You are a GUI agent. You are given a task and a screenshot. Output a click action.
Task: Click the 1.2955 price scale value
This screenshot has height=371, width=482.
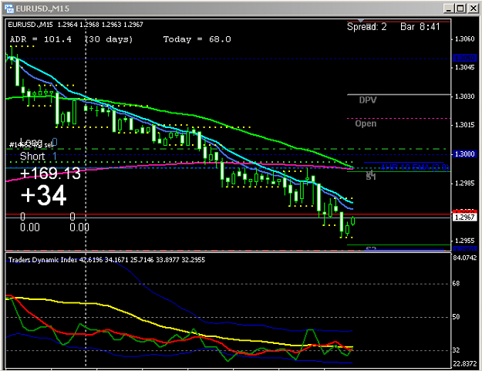click(x=464, y=241)
